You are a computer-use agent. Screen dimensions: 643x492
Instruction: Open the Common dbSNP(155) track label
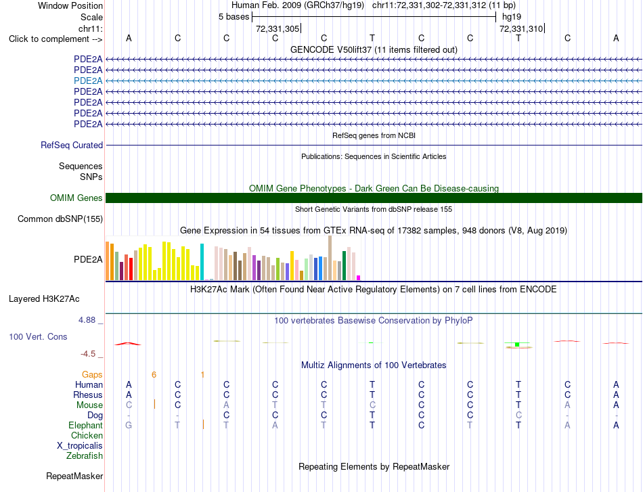[60, 219]
